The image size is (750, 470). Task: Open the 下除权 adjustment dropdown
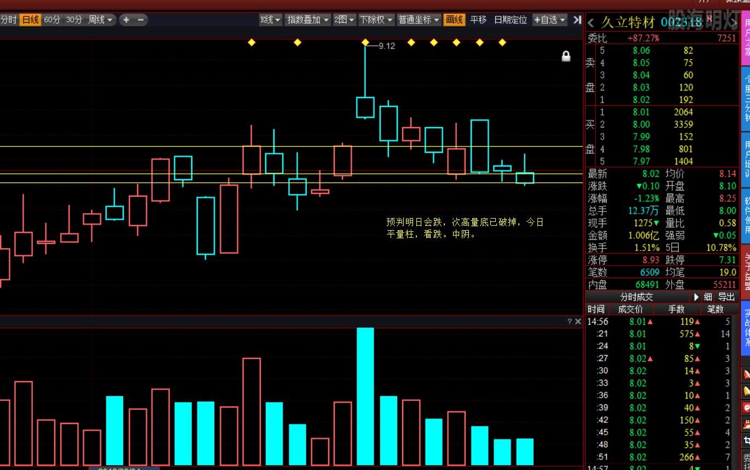(376, 20)
